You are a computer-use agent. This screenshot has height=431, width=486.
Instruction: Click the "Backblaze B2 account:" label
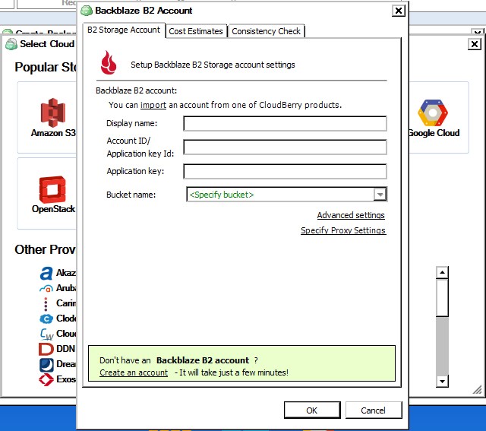(x=137, y=90)
